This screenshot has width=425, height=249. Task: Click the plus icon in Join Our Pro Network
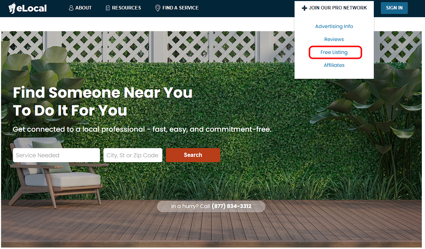(x=304, y=8)
